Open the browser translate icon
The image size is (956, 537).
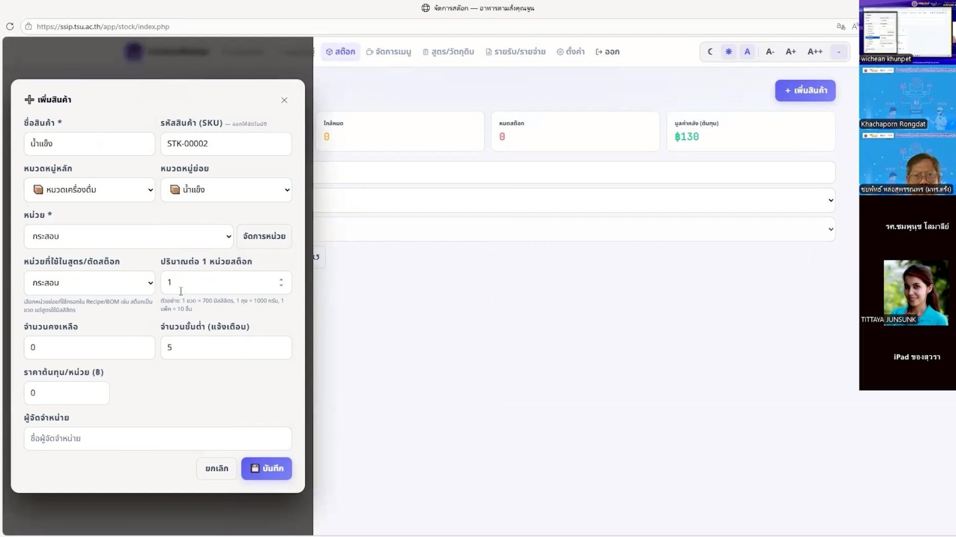(841, 26)
